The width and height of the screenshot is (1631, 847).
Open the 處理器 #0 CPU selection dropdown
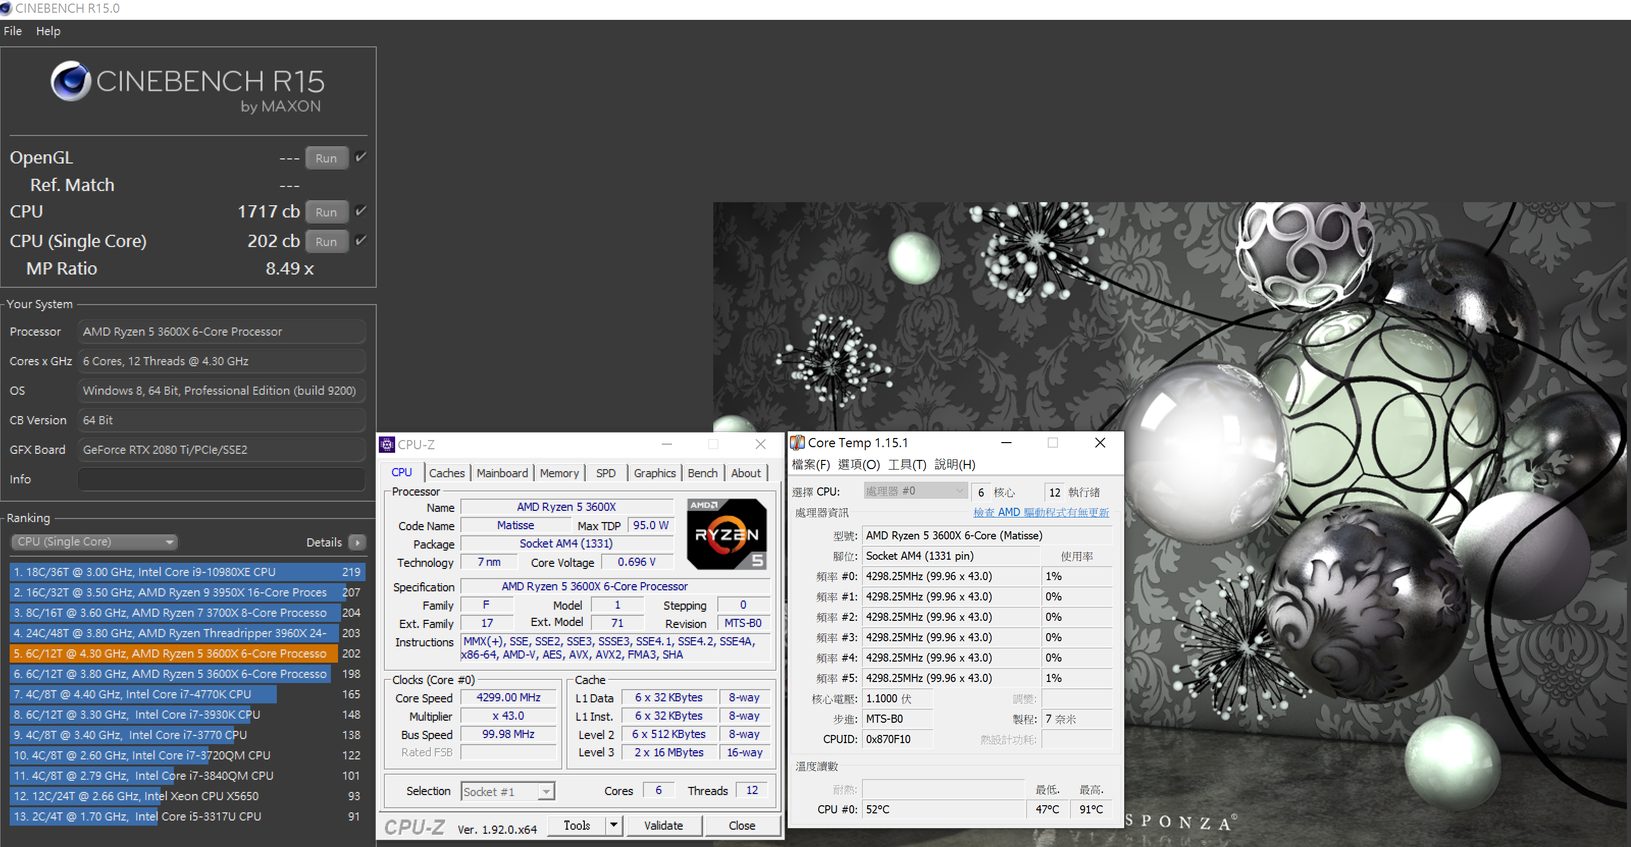pos(916,491)
